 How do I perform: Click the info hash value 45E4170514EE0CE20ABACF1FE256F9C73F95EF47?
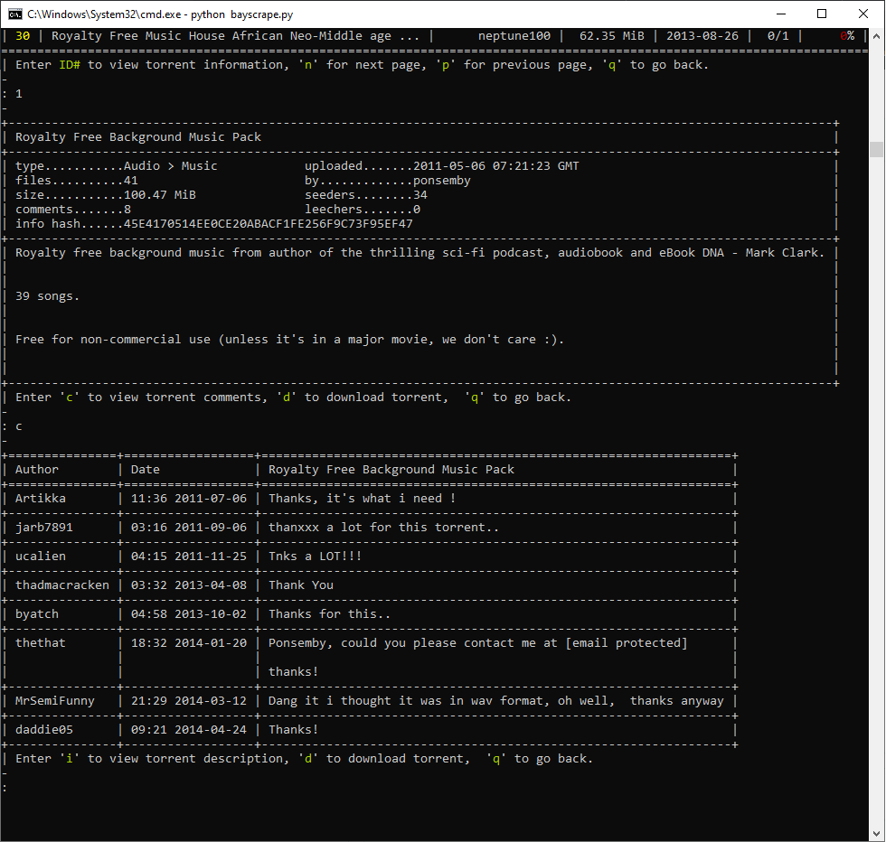[x=269, y=224]
